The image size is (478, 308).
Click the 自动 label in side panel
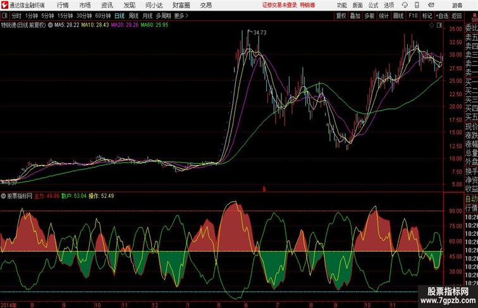tap(471, 199)
